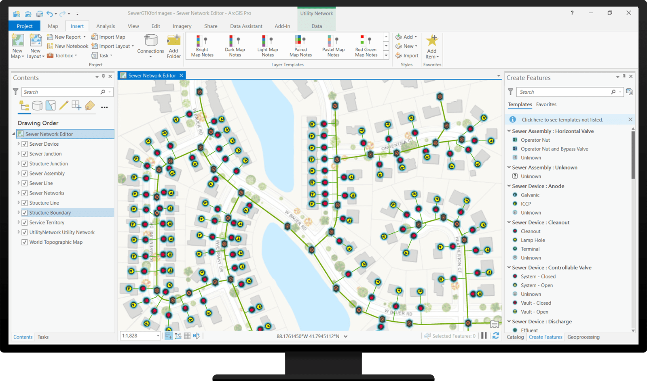The width and height of the screenshot is (647, 381).
Task: Choose the Light Map Notes template
Action: click(x=268, y=46)
